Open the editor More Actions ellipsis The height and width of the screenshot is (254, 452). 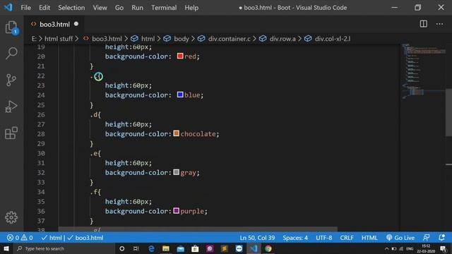coord(439,24)
